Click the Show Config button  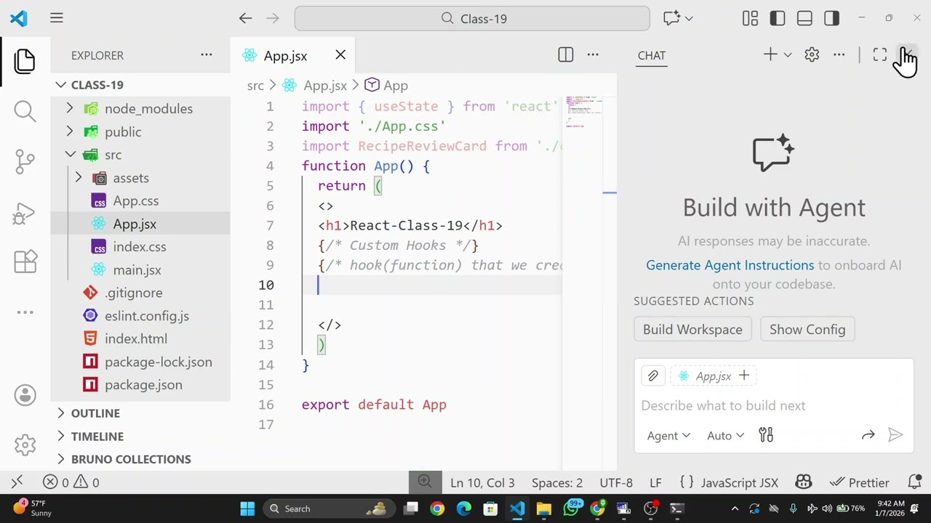(x=807, y=329)
